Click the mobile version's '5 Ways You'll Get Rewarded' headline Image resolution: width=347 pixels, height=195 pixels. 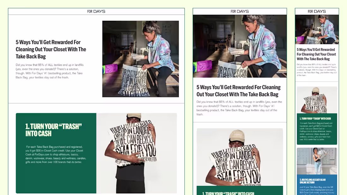point(316,54)
